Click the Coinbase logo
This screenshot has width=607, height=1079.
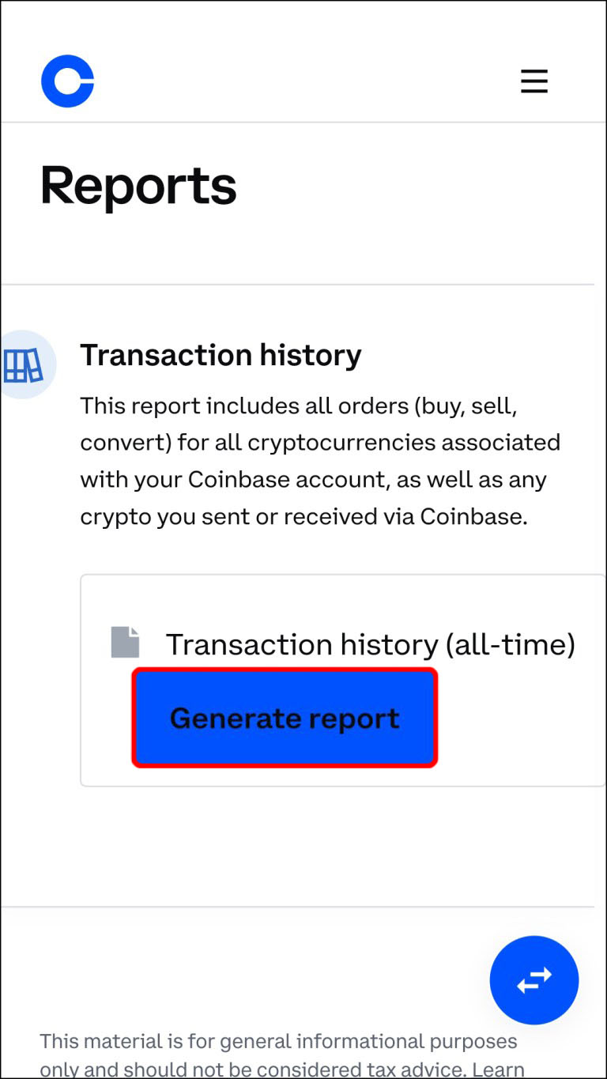68,81
